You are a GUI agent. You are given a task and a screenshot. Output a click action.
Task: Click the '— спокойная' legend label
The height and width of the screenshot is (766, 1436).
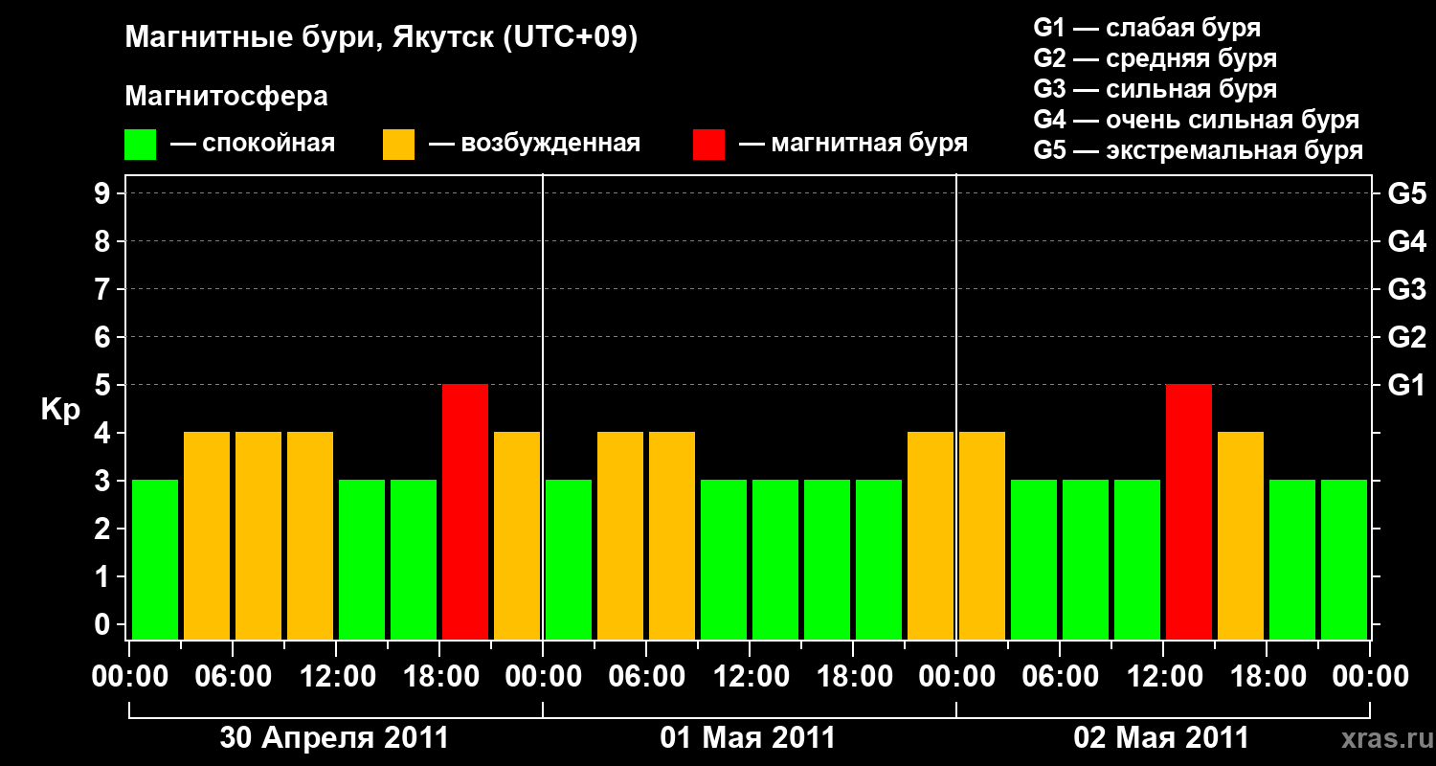tap(253, 144)
